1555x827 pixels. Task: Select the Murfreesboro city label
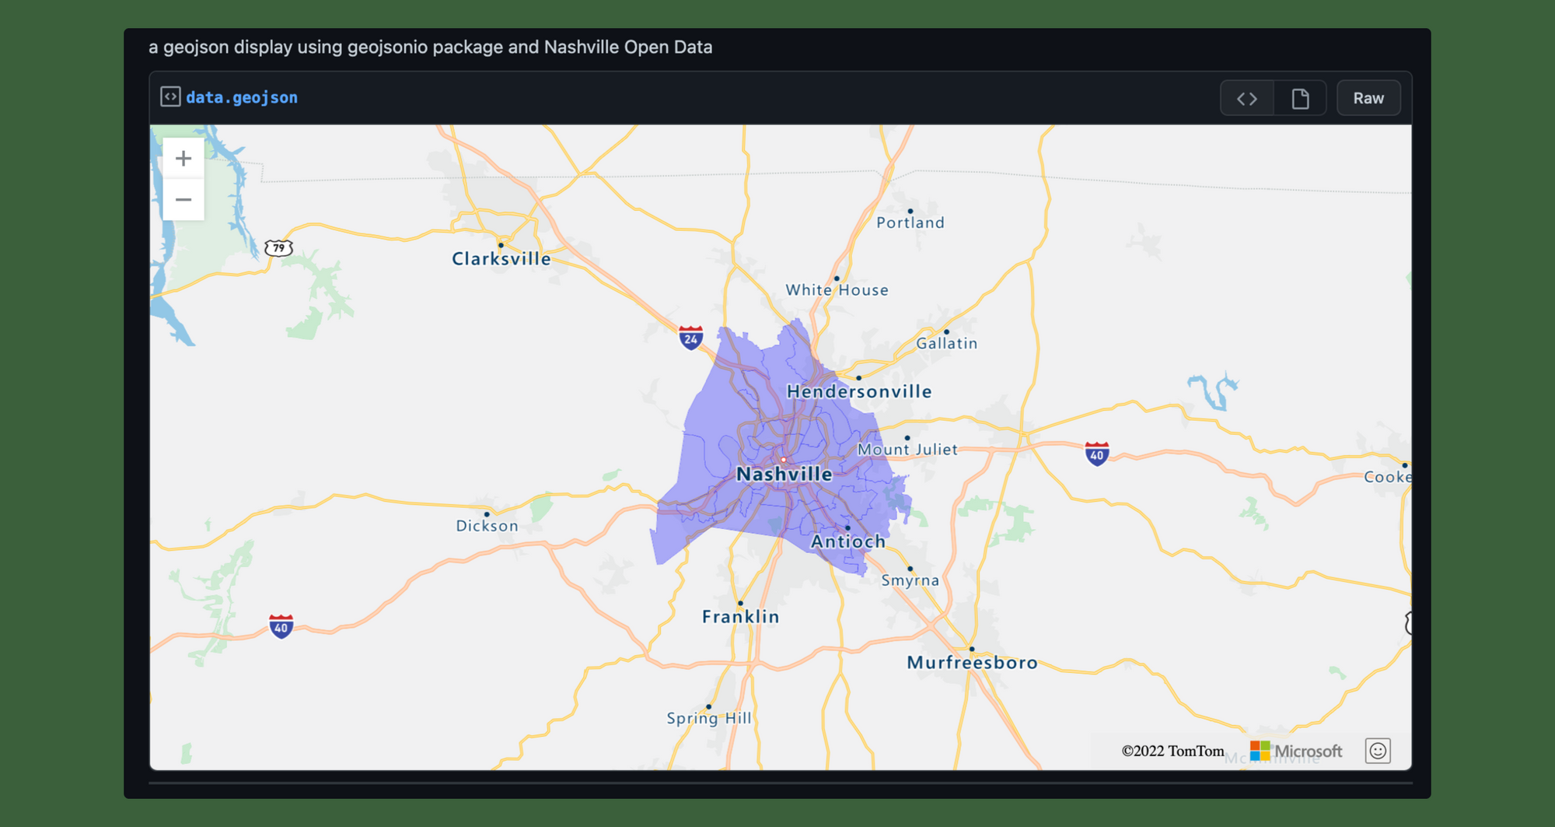(x=972, y=662)
